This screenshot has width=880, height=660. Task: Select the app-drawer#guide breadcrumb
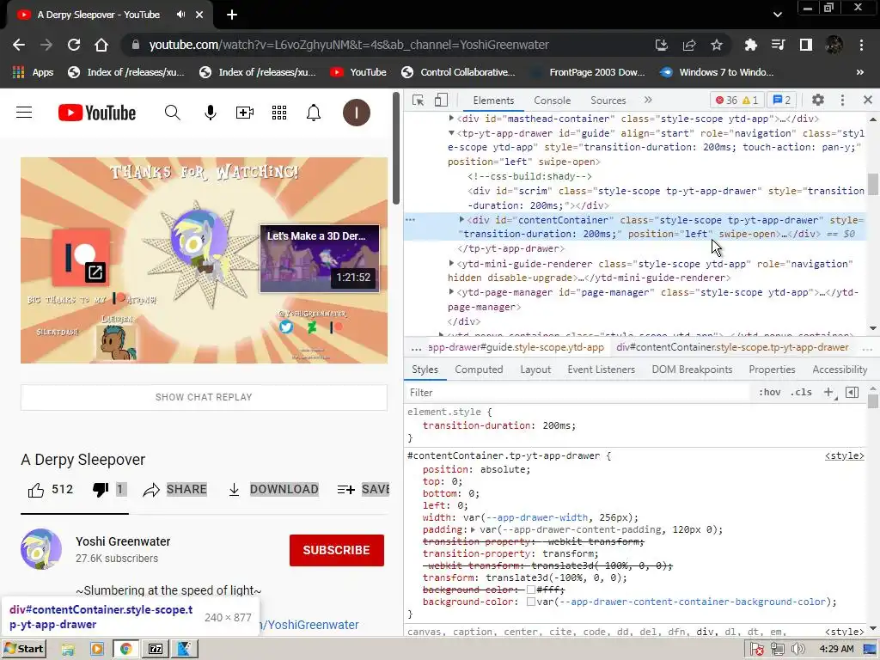pos(516,347)
